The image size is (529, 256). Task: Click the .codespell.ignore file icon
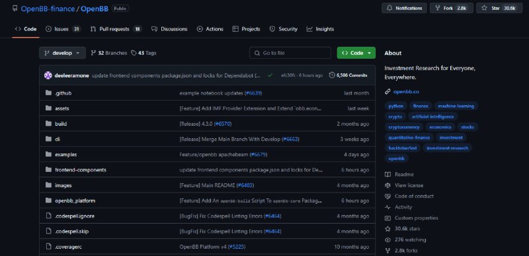(48, 216)
